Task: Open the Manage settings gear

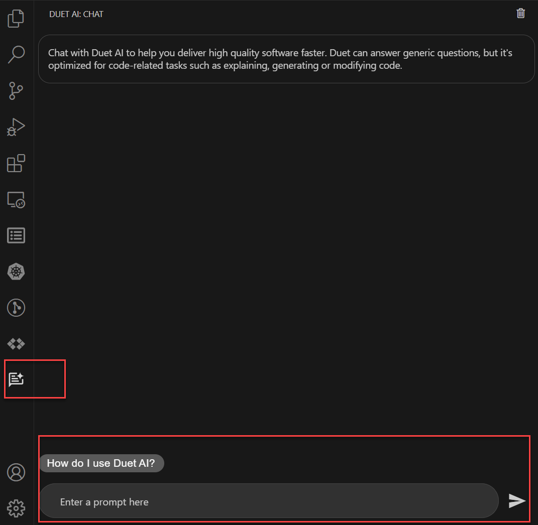Action: [16, 508]
